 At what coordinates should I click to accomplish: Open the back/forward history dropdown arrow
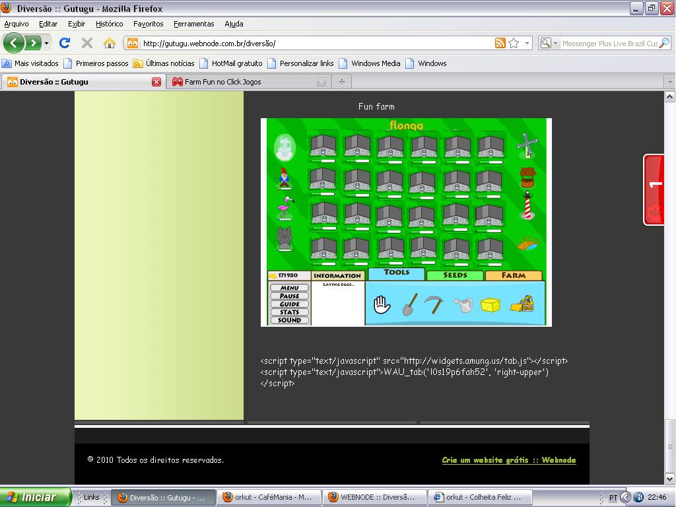(47, 44)
